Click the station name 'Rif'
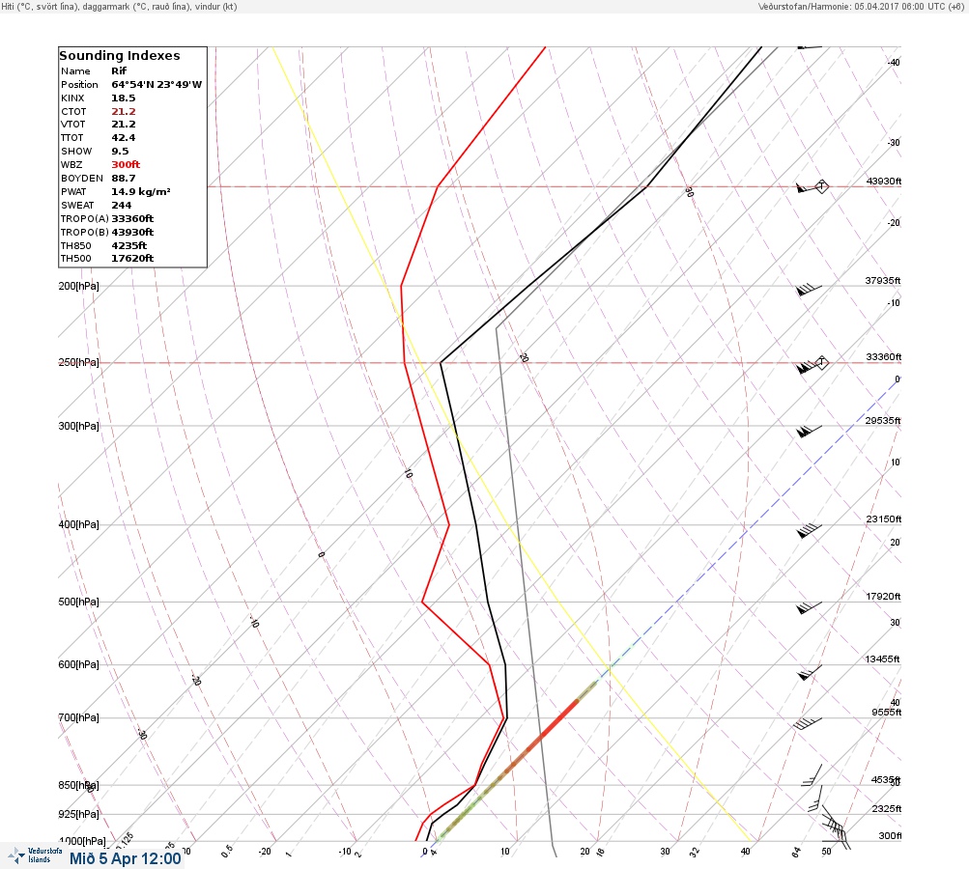Viewport: 969px width, 869px height. click(x=119, y=71)
